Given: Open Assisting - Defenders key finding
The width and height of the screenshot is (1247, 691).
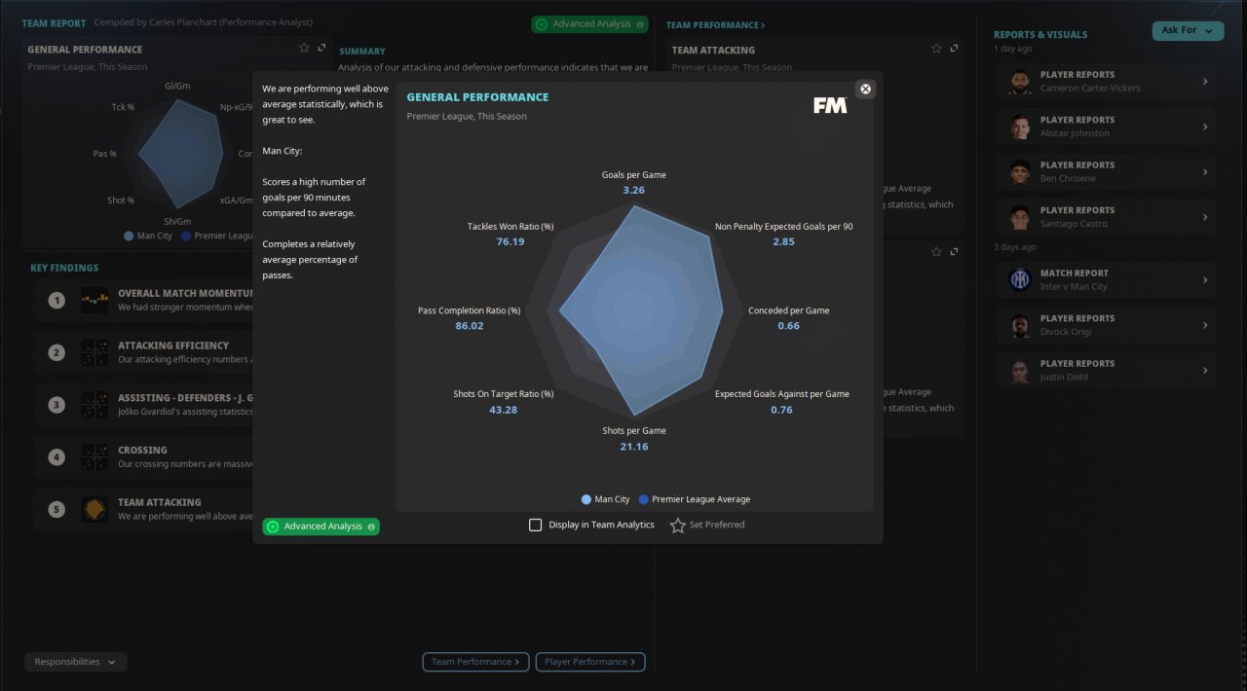Looking at the screenshot, I should tap(143, 405).
